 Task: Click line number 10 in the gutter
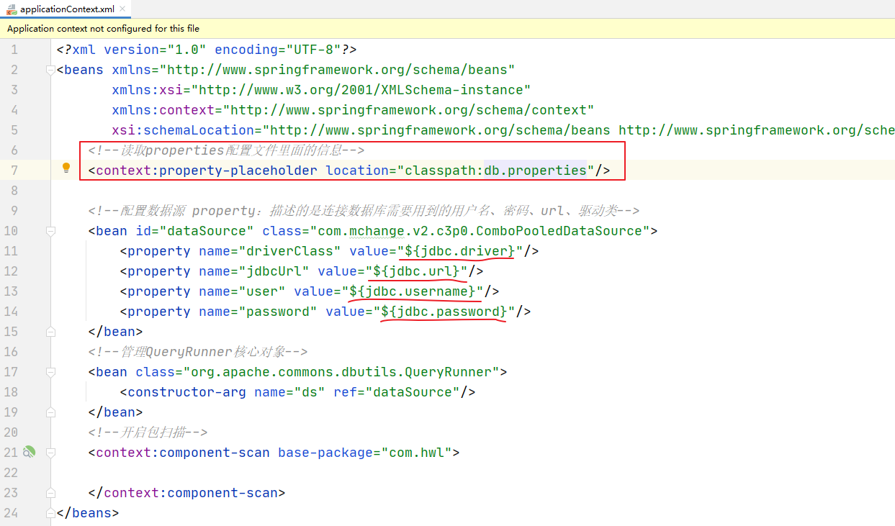(x=11, y=231)
